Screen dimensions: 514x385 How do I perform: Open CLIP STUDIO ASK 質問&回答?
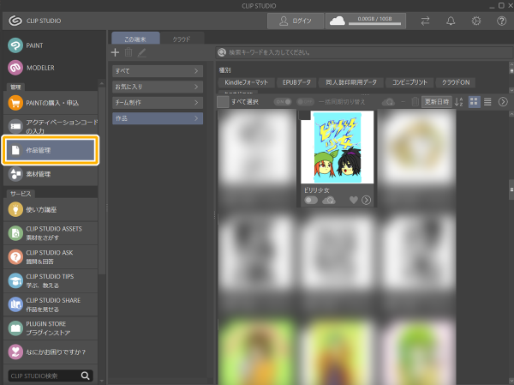point(51,257)
